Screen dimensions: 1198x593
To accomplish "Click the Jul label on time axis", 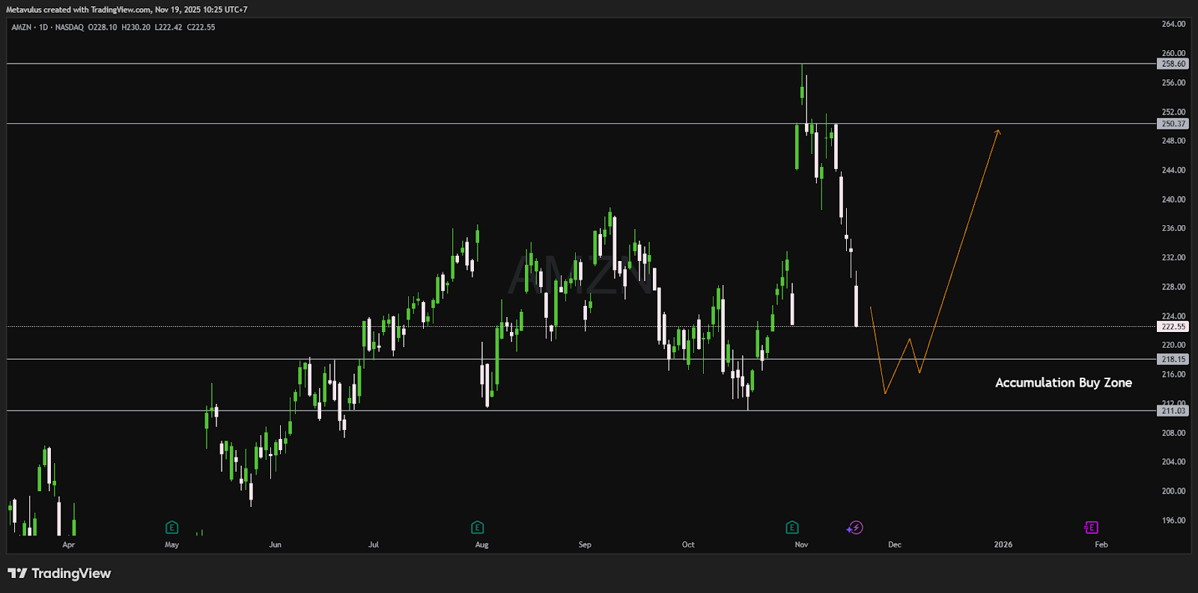I will (374, 545).
